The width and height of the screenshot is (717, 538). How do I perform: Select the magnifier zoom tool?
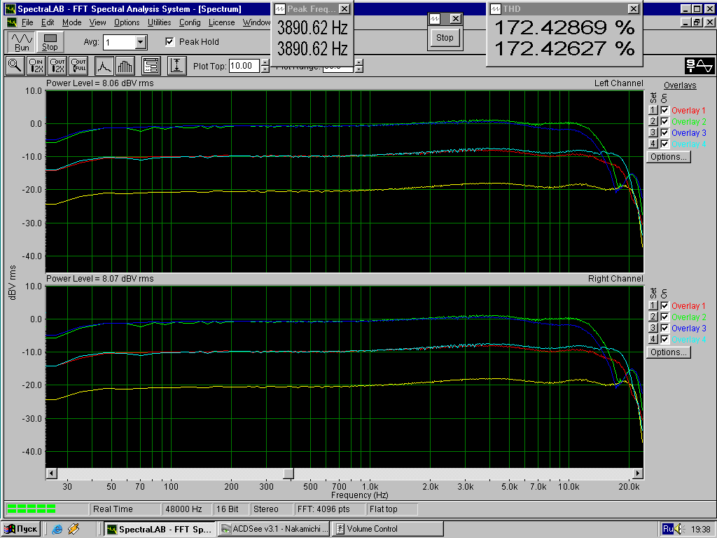tap(15, 66)
